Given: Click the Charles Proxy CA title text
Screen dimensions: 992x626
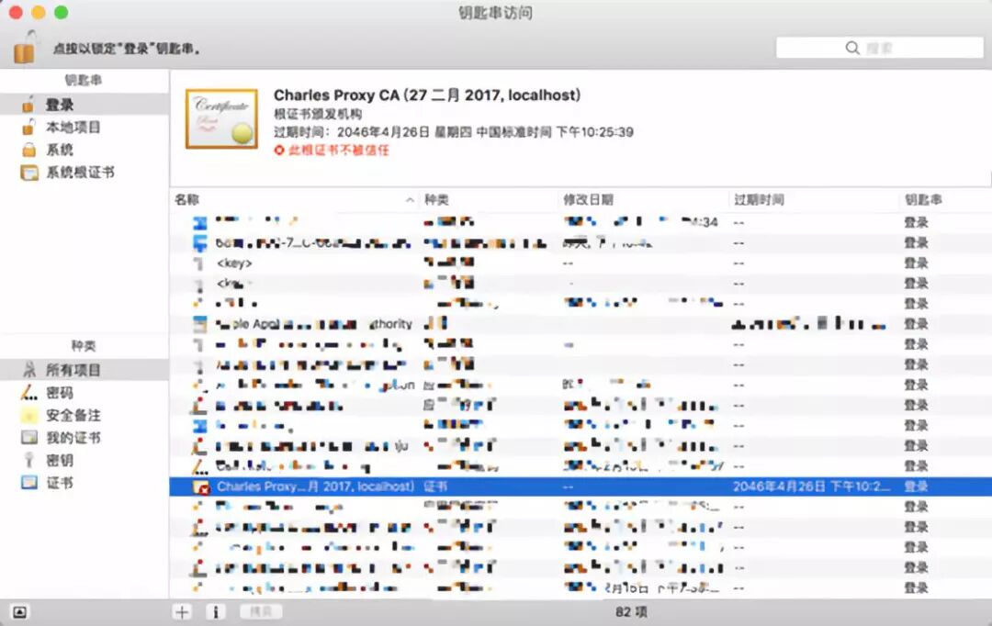Looking at the screenshot, I should pos(427,95).
